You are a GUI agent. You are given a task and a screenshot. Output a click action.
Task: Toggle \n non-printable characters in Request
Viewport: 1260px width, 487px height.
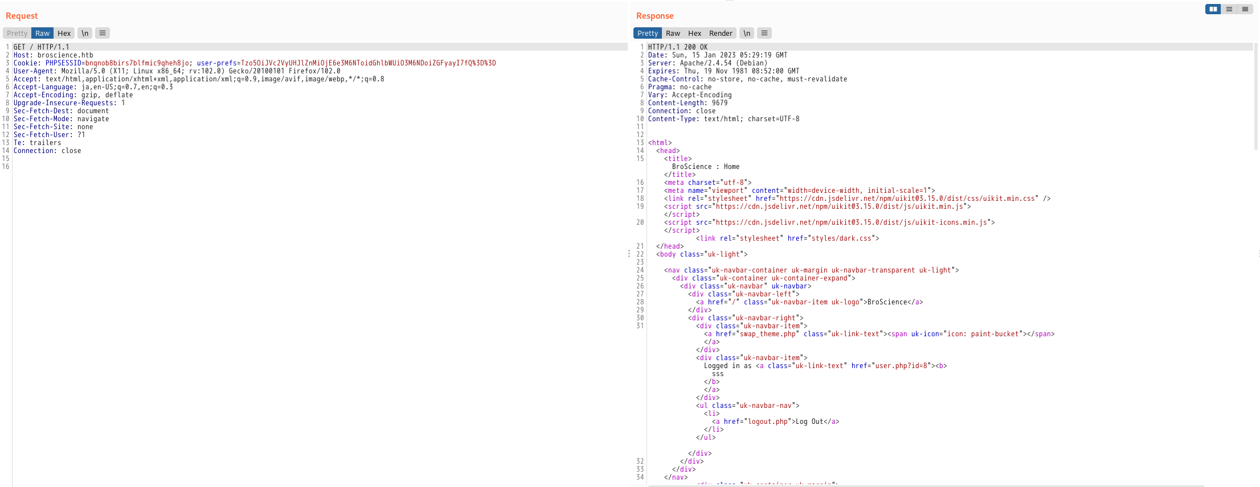[85, 33]
